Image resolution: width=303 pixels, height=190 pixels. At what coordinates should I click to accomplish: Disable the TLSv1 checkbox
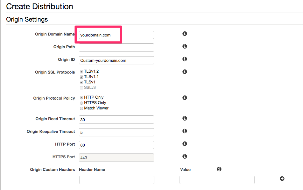[x=81, y=82]
